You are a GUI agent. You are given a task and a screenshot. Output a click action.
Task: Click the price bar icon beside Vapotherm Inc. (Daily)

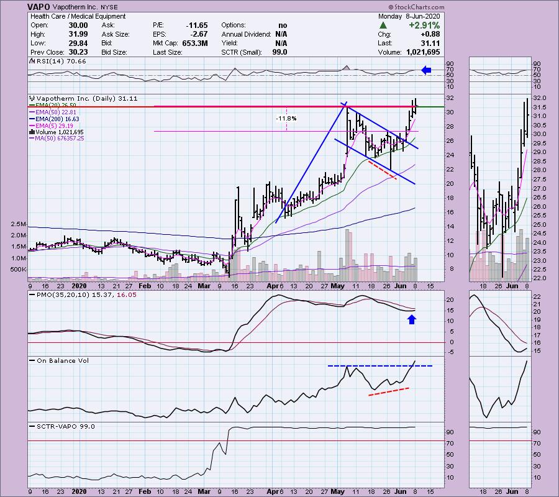coord(32,98)
